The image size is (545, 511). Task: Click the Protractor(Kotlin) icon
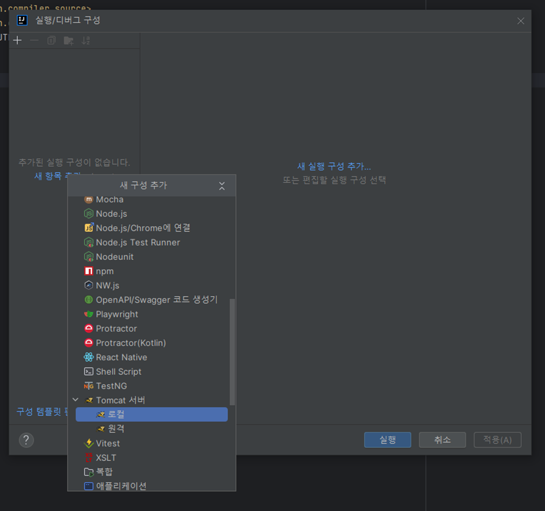(x=89, y=343)
